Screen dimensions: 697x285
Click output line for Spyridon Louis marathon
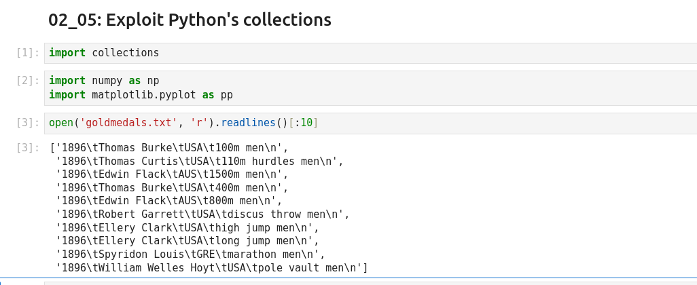pos(190,255)
